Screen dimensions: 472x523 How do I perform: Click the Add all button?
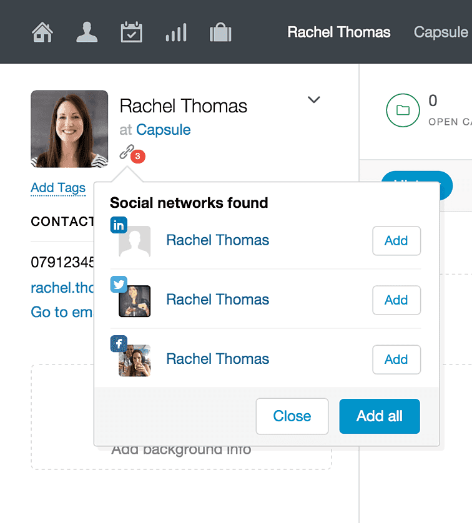coord(380,416)
